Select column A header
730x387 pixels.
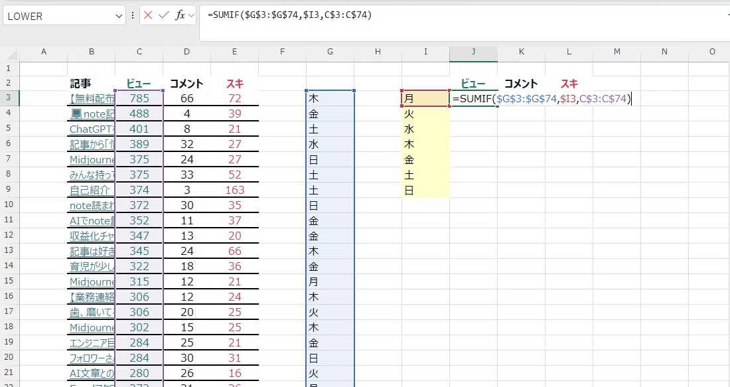click(x=44, y=52)
